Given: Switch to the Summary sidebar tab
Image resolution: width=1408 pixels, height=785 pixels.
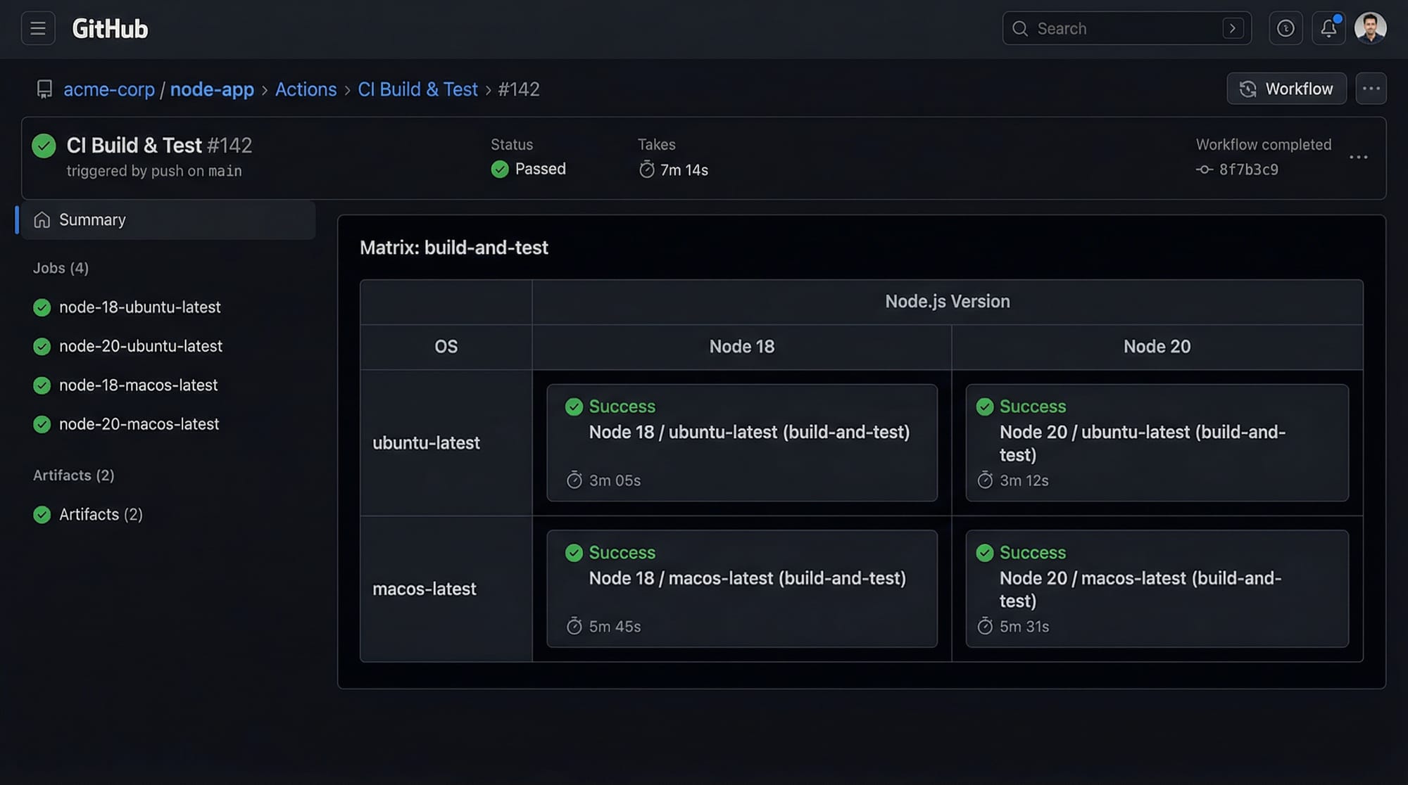Looking at the screenshot, I should [x=92, y=219].
